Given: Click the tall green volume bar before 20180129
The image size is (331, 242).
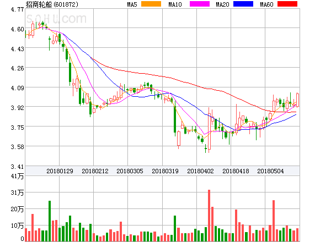Looking at the screenshot, I should [50, 221].
